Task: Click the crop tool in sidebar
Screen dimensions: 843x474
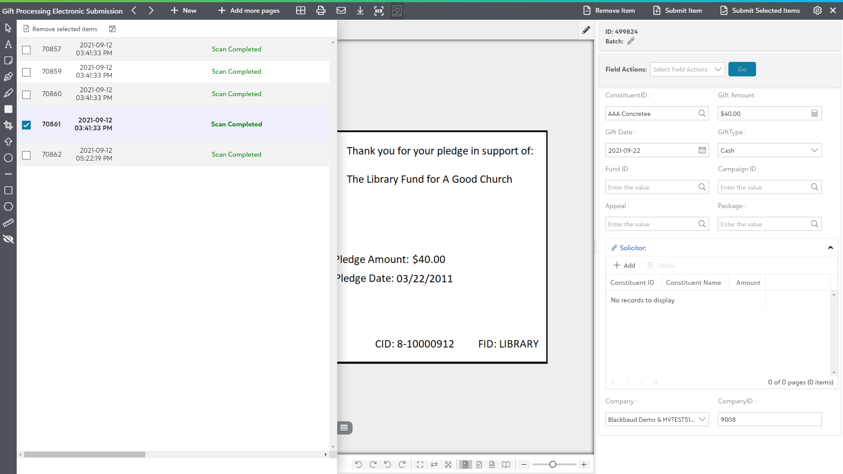Action: (x=8, y=125)
